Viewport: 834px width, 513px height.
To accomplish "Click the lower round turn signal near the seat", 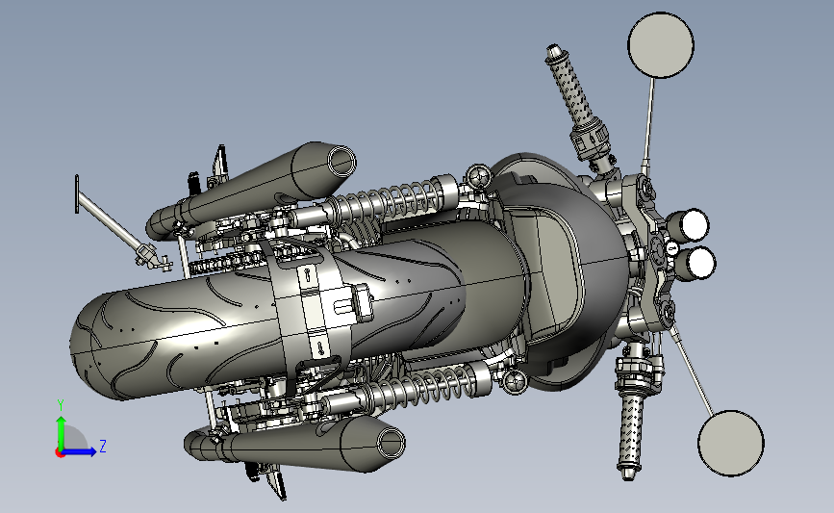I will click(515, 381).
